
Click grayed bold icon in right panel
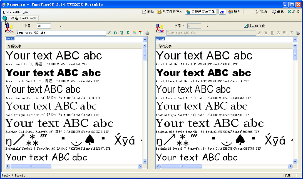pyautogui.click(x=266, y=33)
